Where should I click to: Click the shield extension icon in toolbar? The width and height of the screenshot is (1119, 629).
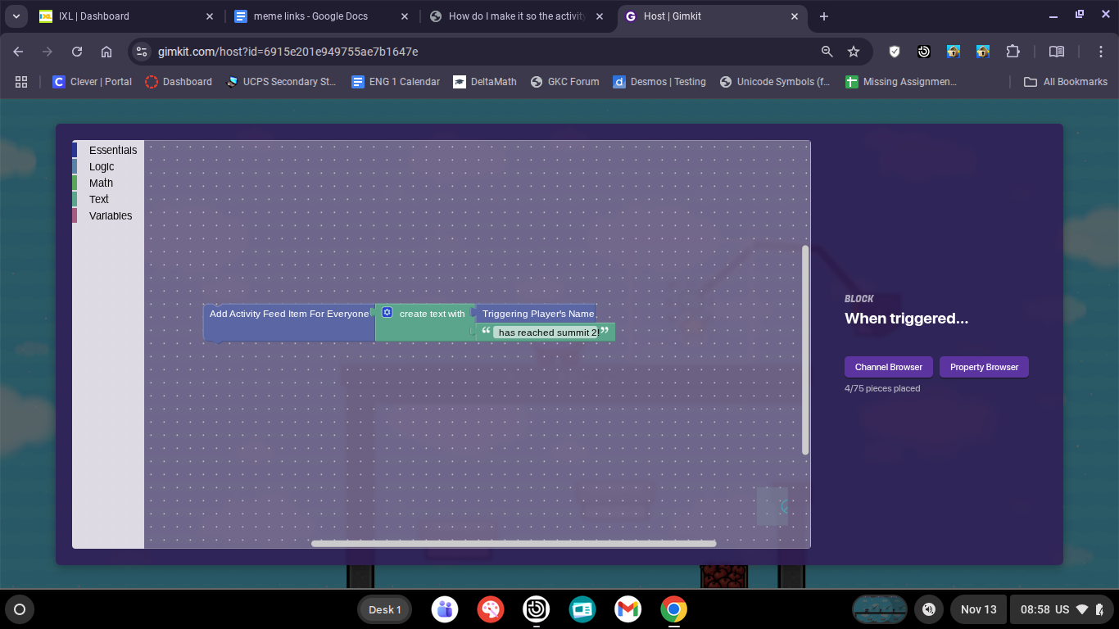(x=895, y=52)
